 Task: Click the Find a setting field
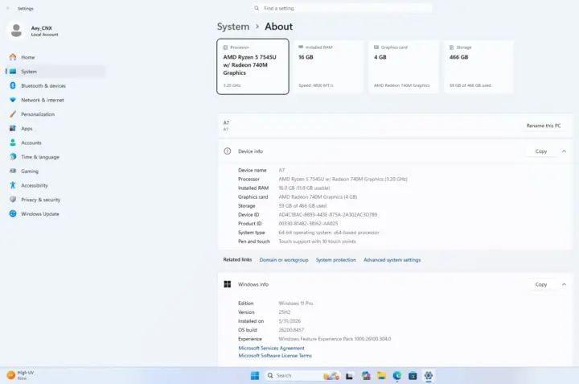tap(342, 8)
